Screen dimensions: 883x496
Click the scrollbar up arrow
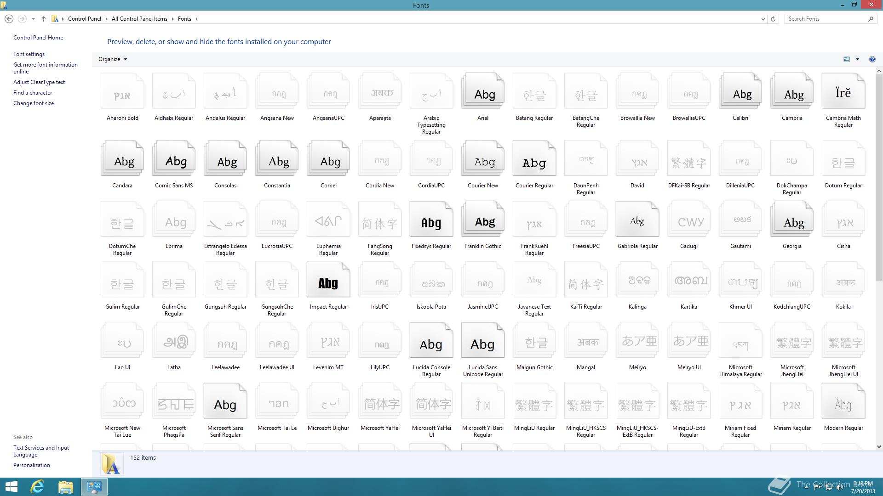(879, 71)
